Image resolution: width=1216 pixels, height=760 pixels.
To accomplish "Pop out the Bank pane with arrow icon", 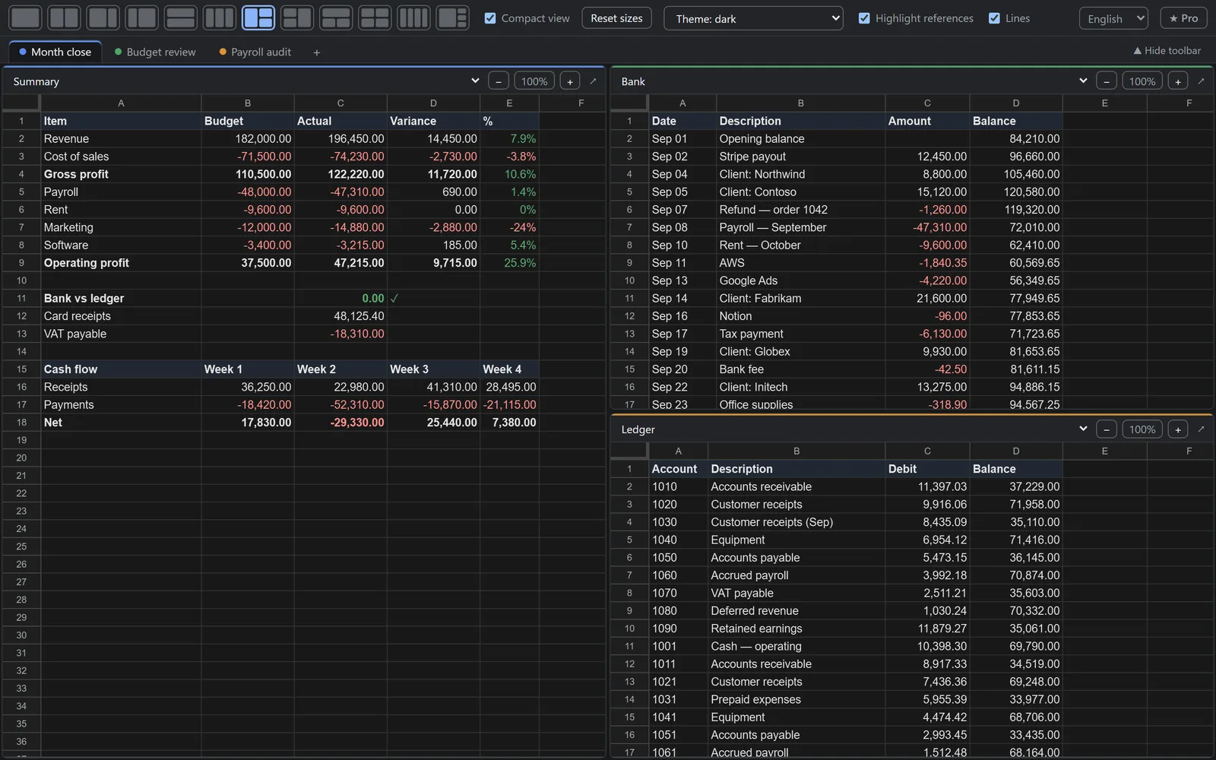I will point(1201,81).
